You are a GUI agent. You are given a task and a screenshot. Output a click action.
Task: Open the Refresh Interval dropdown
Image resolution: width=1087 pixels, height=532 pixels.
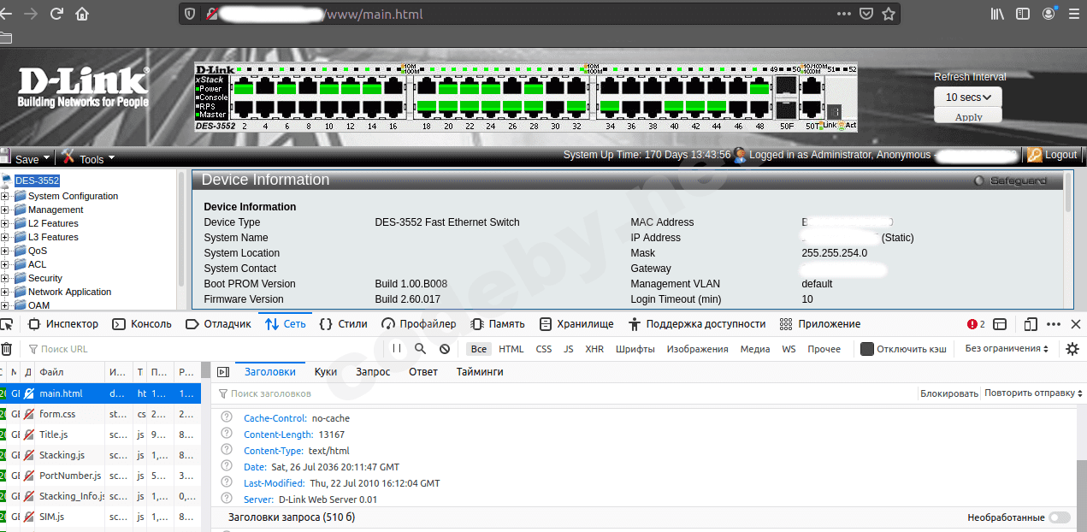click(x=968, y=98)
